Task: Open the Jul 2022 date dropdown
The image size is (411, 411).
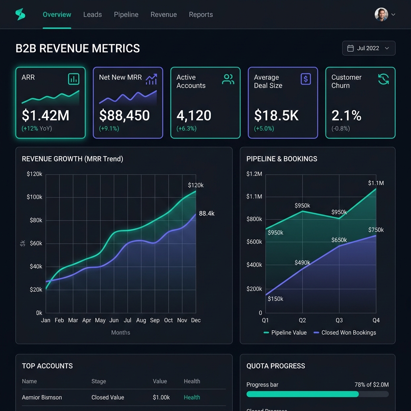Action: click(368, 48)
